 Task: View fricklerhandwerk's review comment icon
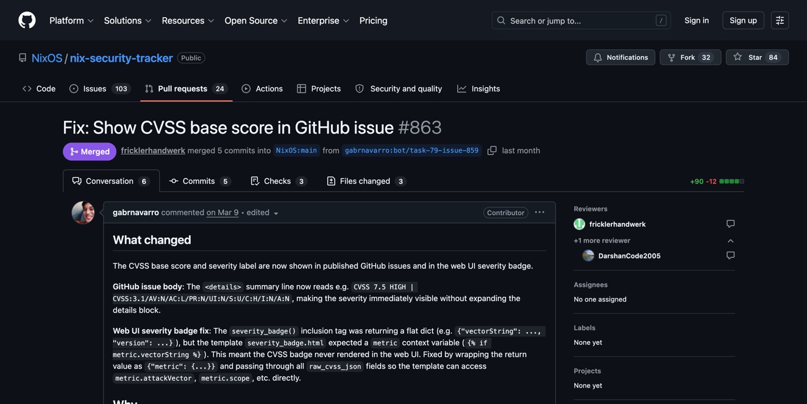tap(730, 224)
